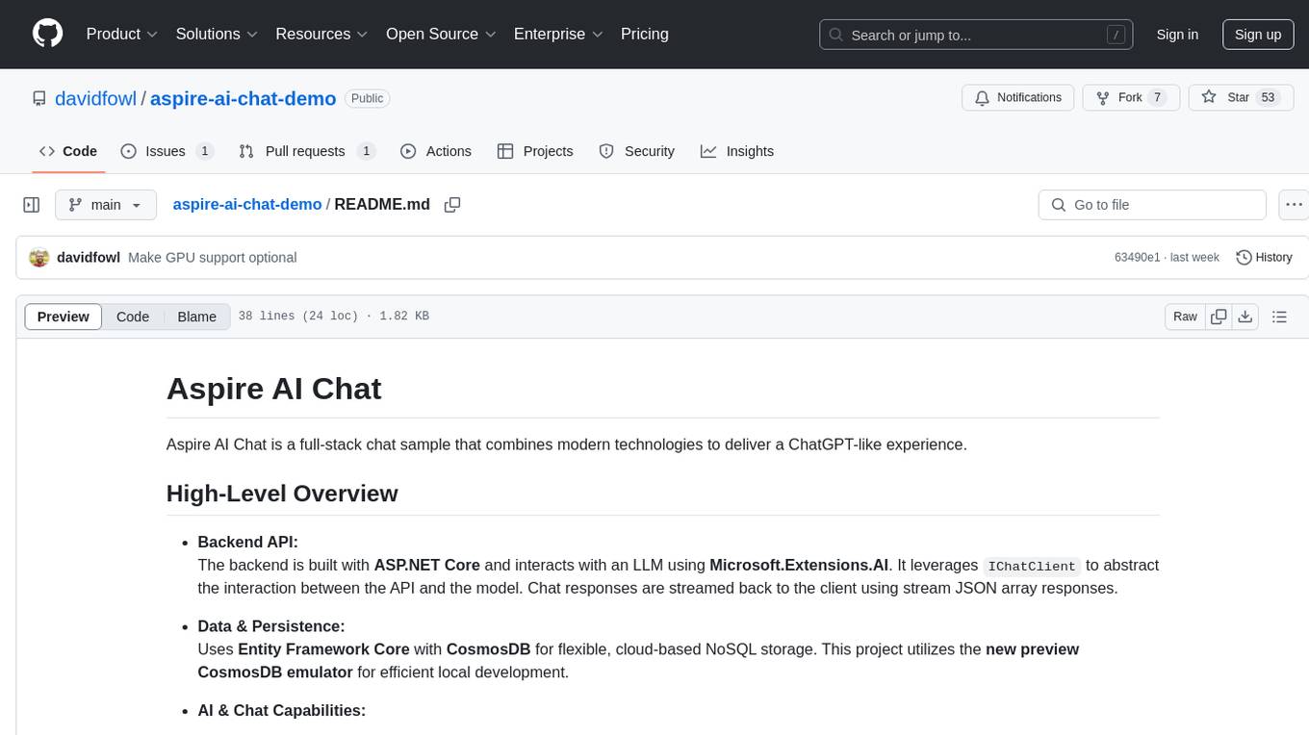Open the more file actions menu
The image size is (1309, 735).
(x=1294, y=205)
